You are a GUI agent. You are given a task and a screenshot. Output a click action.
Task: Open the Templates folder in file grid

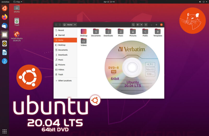click(x=158, y=33)
